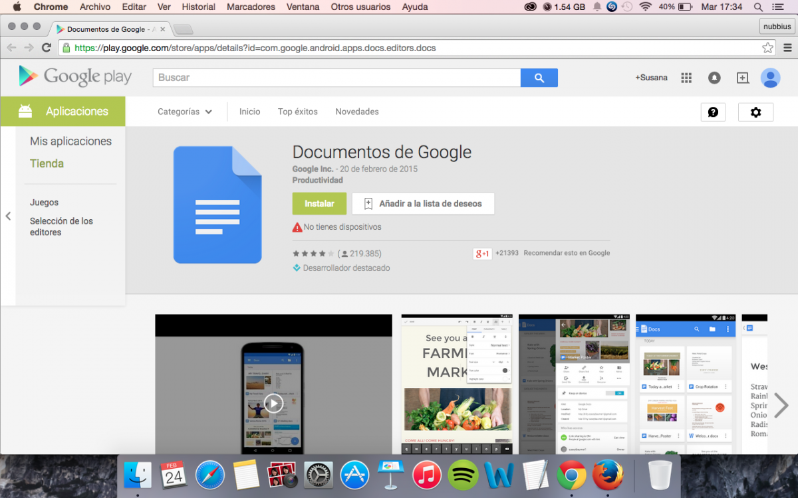Screen dimensions: 798x498
Task: Click the Productividad category link
Action: pyautogui.click(x=318, y=181)
